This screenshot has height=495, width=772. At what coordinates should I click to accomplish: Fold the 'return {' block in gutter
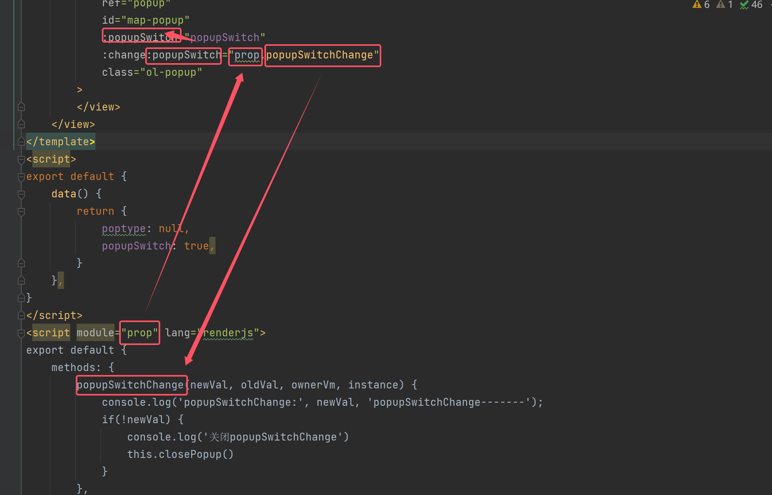21,212
